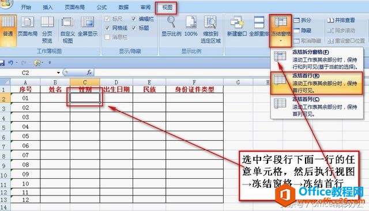Select row header 13
The image size is (369, 211).
pos(5,199)
